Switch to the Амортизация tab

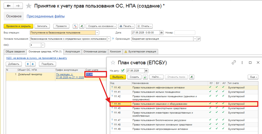tap(72, 52)
